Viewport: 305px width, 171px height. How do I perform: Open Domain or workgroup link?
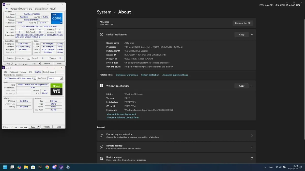tap(127, 75)
